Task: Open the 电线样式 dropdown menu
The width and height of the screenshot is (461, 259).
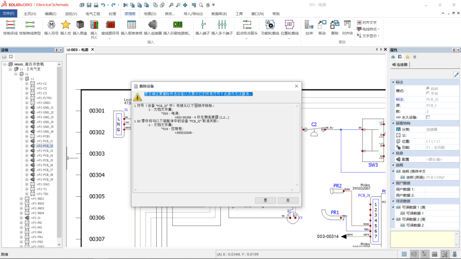Action: coord(379,28)
